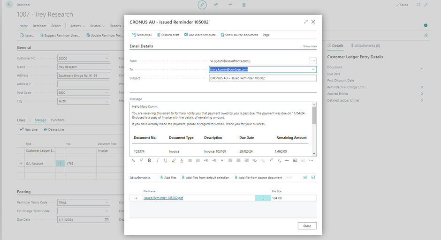Image resolution: width=441 pixels, height=240 pixels.
Task: Open the Customer No. dropdown
Action: pyautogui.click(x=107, y=59)
